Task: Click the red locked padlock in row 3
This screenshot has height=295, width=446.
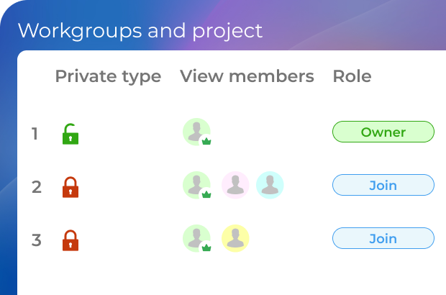Action: click(70, 240)
